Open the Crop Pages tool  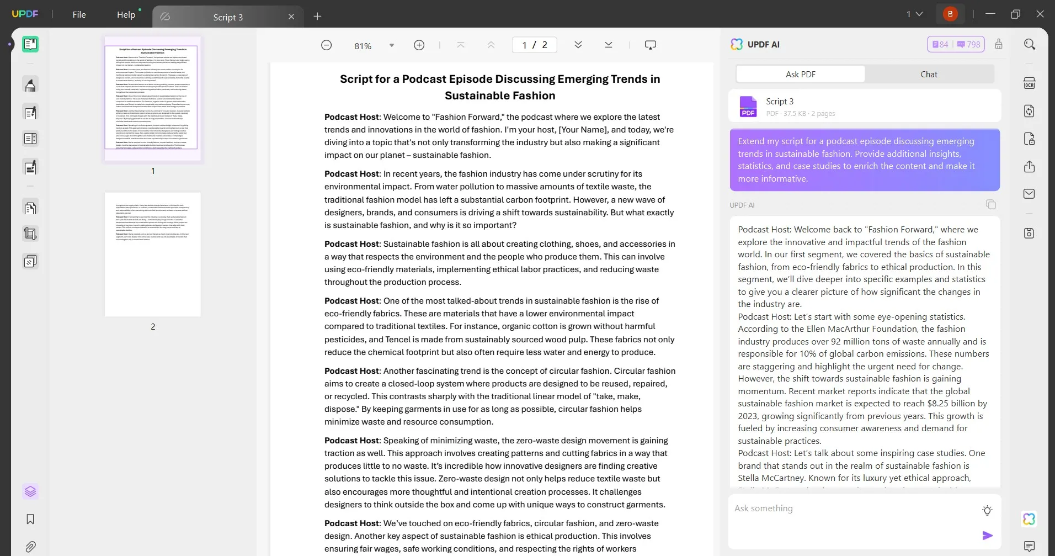(30, 234)
